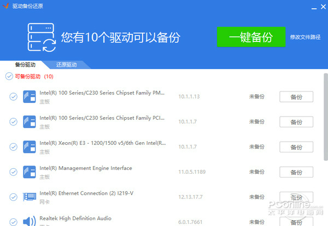Click version number 10.1.1.13
Screen dimensions: 328x226
coord(189,96)
